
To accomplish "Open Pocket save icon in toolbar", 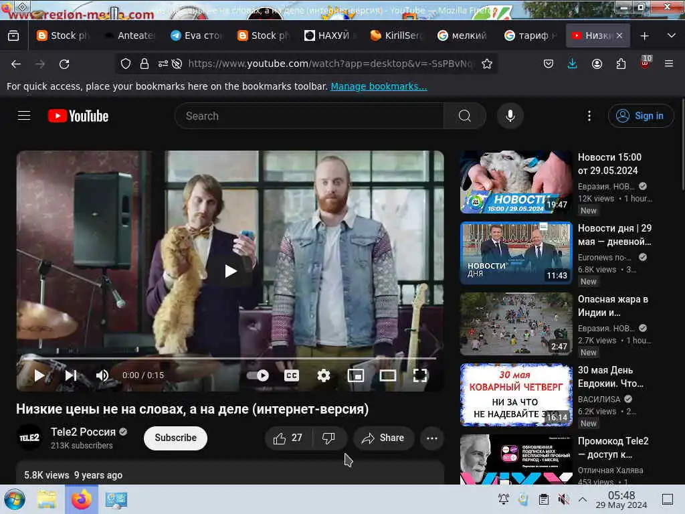I will (x=549, y=64).
